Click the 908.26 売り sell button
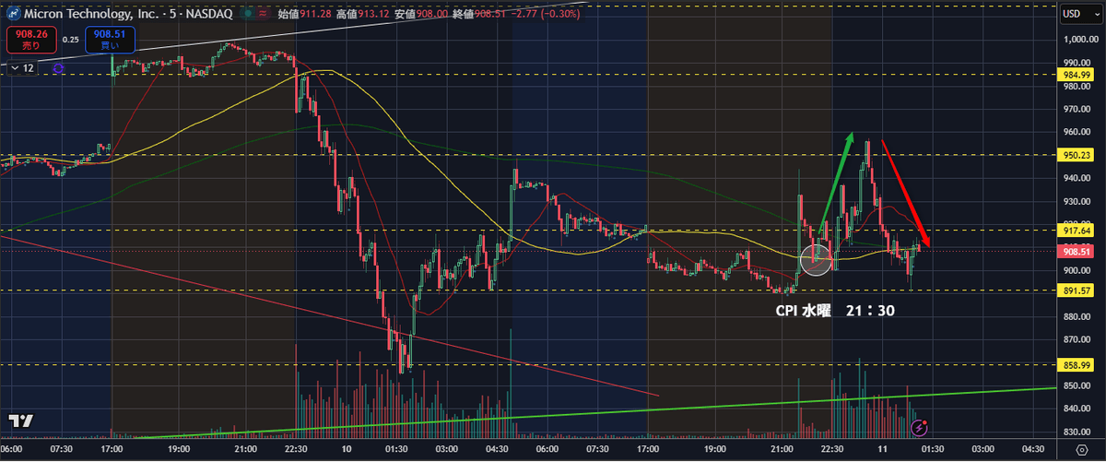Screen dimensions: 1106x462 click(x=30, y=40)
